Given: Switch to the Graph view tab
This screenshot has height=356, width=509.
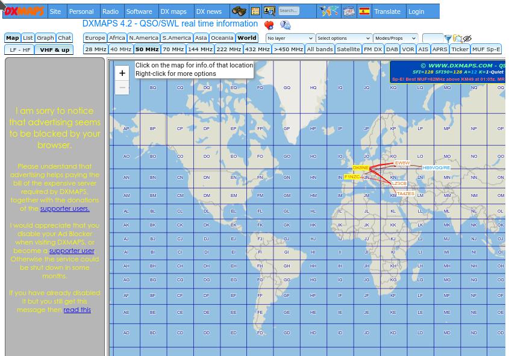Looking at the screenshot, I should coord(45,38).
